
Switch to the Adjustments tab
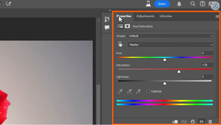(x=145, y=16)
